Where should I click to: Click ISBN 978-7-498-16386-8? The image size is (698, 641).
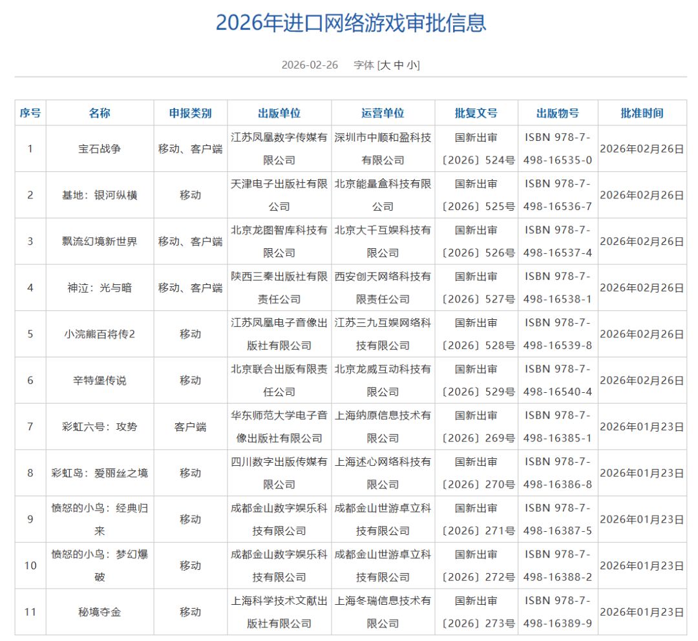tap(558, 473)
